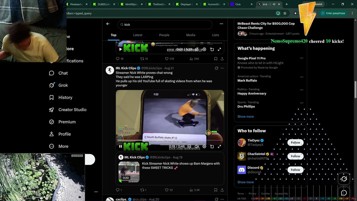
Task: Open more options for Aug 21 post
Action: [222, 68]
